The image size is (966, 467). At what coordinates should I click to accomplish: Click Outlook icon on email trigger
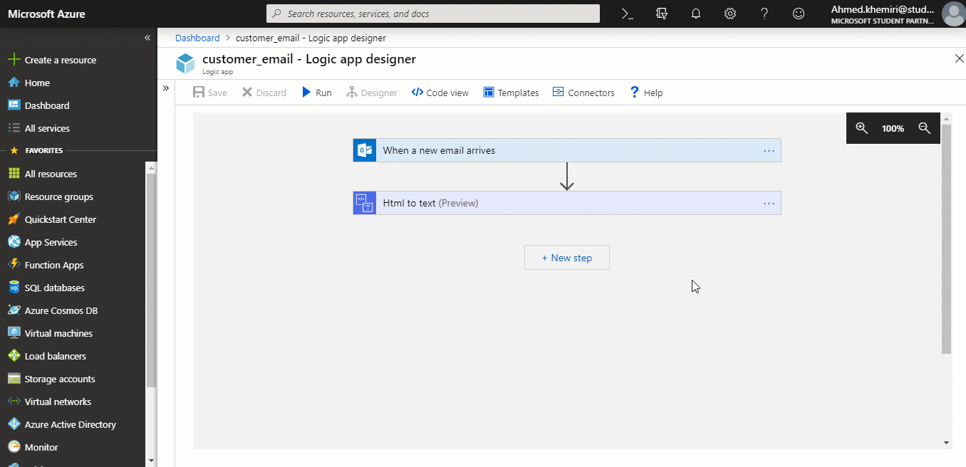[x=365, y=150]
